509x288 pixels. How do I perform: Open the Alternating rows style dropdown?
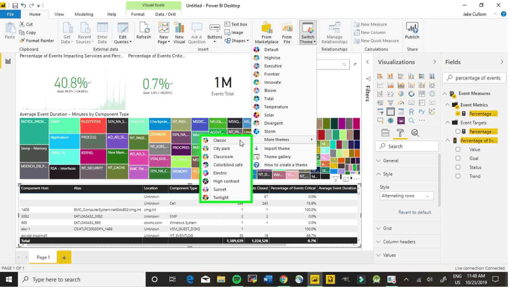406,196
